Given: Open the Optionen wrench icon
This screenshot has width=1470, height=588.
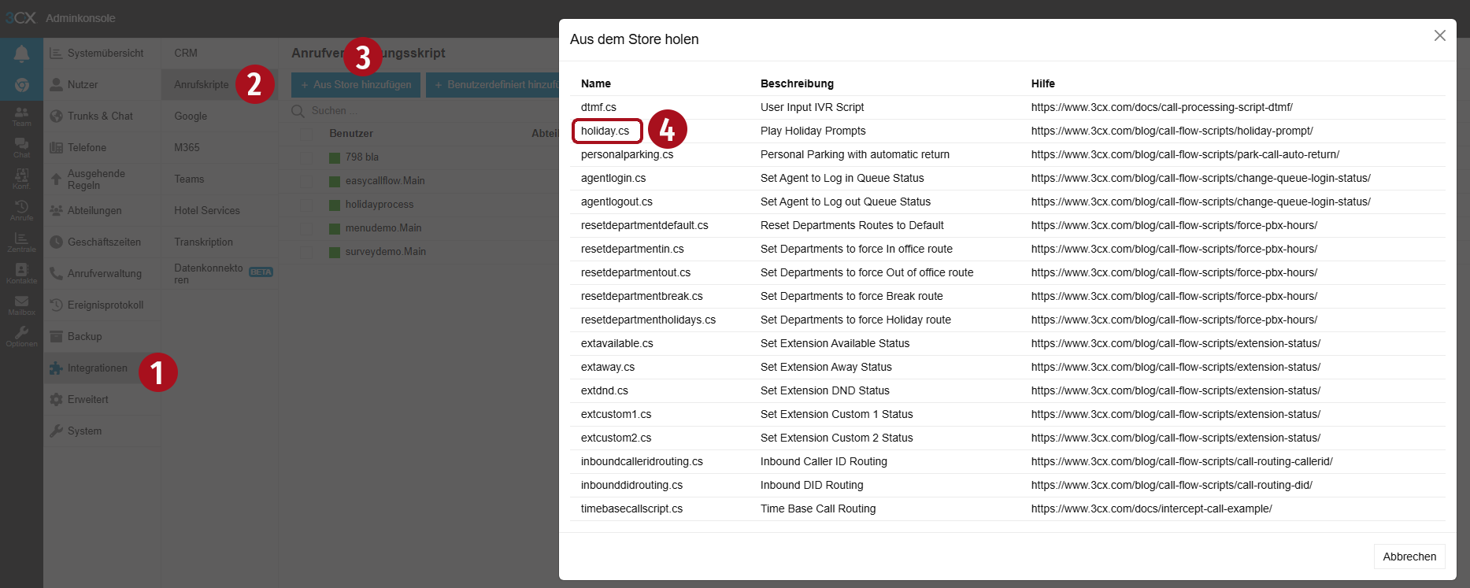Looking at the screenshot, I should [x=21, y=336].
